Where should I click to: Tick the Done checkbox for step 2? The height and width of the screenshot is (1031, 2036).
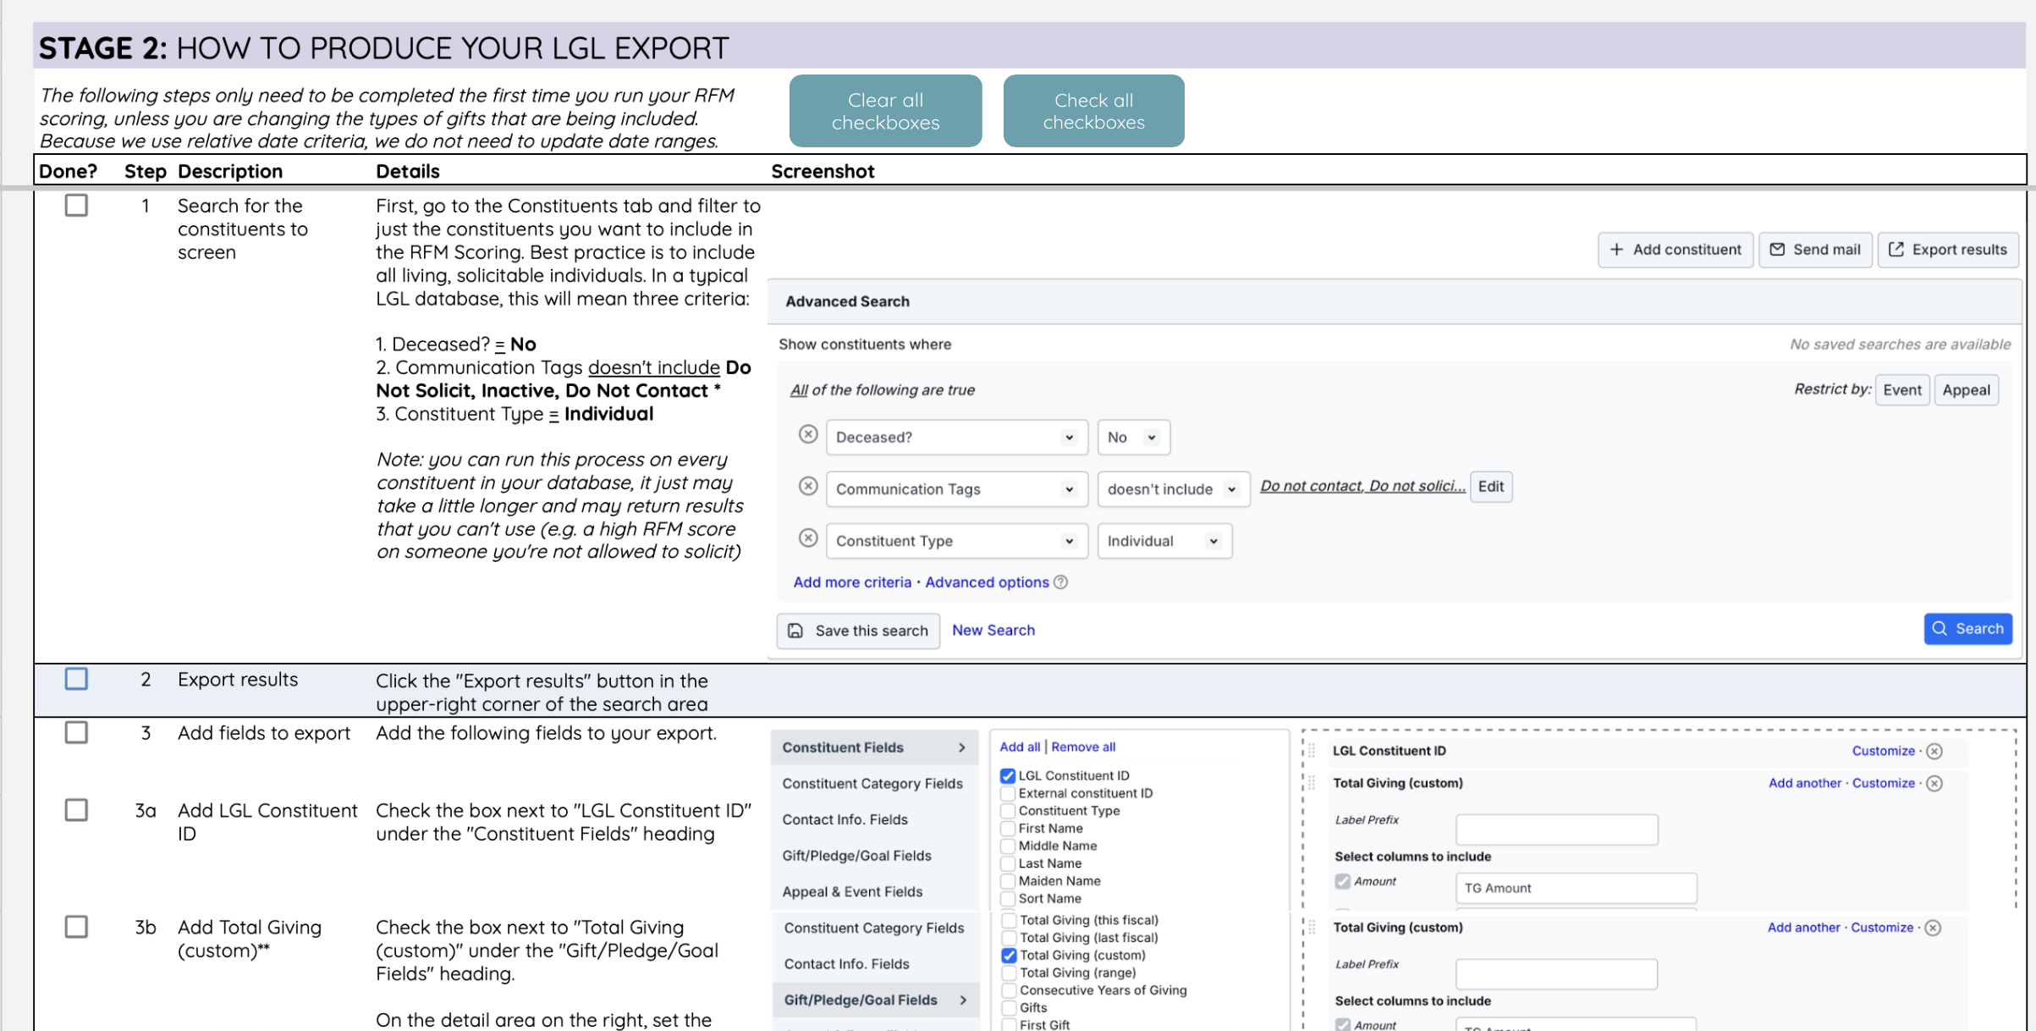[x=76, y=679]
